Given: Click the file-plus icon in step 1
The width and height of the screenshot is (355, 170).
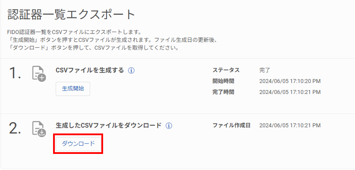Looking at the screenshot, I should (39, 74).
